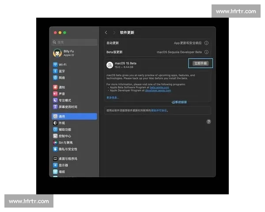Screen dimensions: 265x212
Task: Click 立即升级 upgrade now button
Action: [201, 63]
